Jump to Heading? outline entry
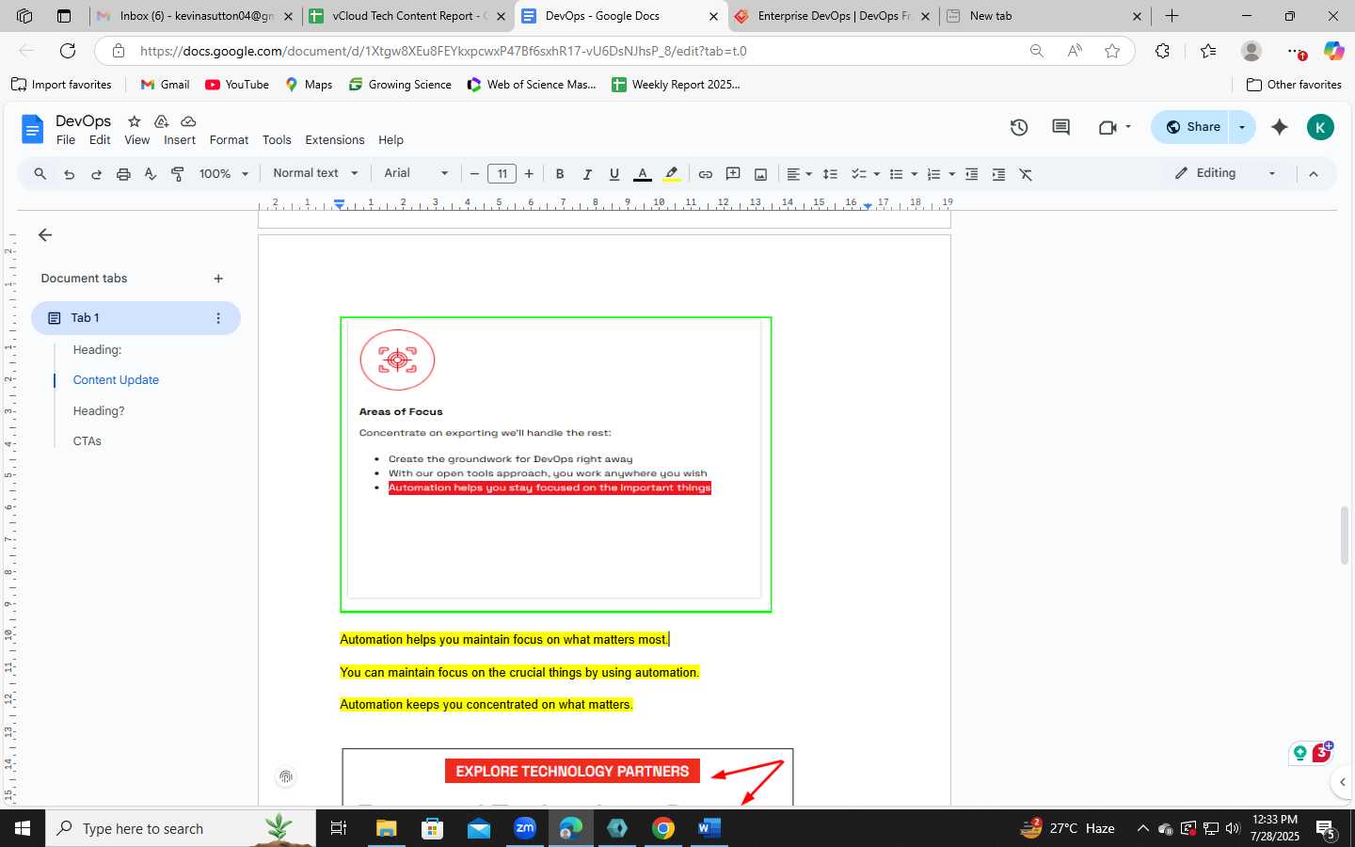This screenshot has height=847, width=1355. tap(99, 411)
